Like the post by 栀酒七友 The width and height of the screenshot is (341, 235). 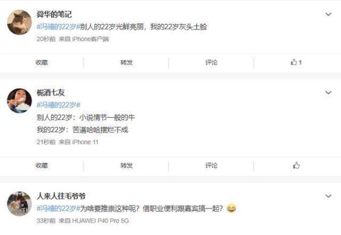296,166
